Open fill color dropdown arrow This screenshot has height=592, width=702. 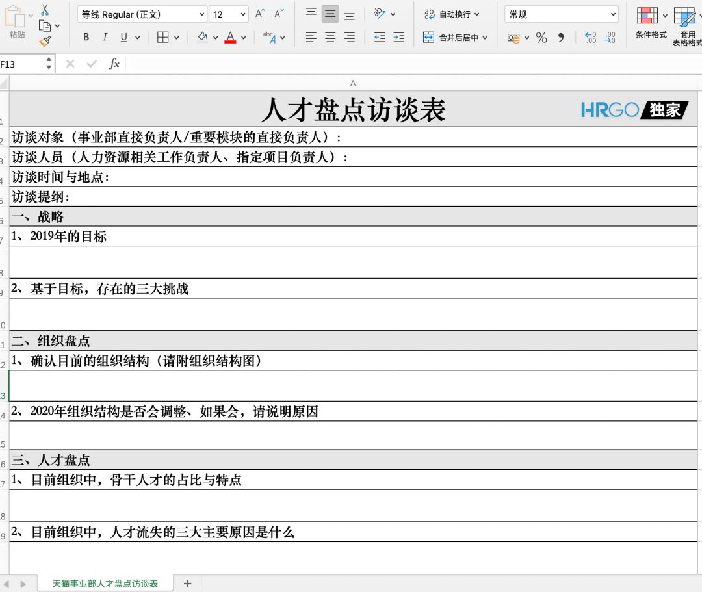215,38
